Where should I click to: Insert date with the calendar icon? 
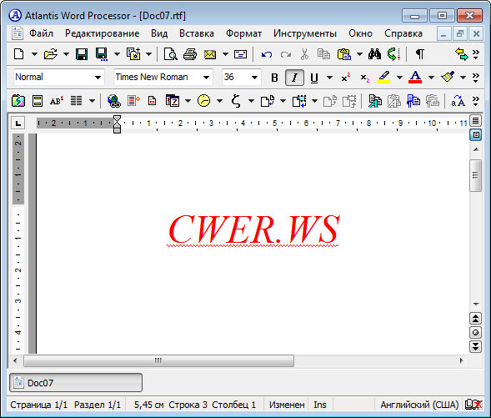coord(173,101)
